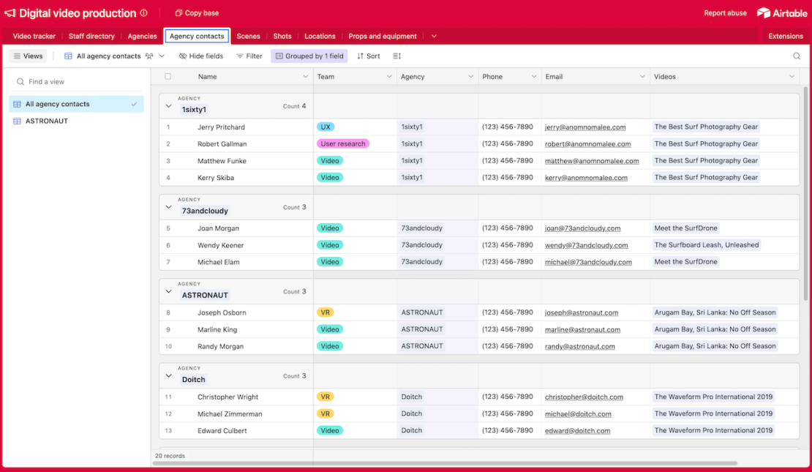The width and height of the screenshot is (812, 472).
Task: Click the info icon beside base title
Action: 144,13
